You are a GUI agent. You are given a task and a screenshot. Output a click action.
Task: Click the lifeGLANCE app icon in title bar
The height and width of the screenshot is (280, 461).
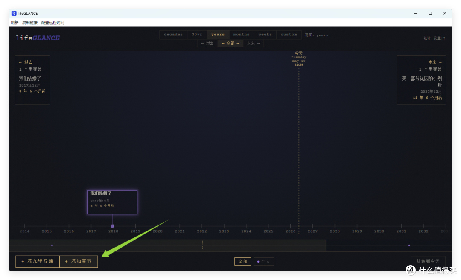click(14, 13)
